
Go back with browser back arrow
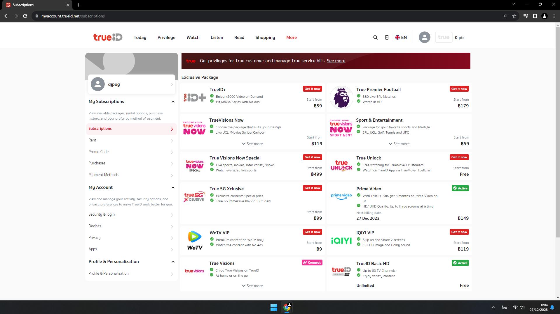(6, 16)
